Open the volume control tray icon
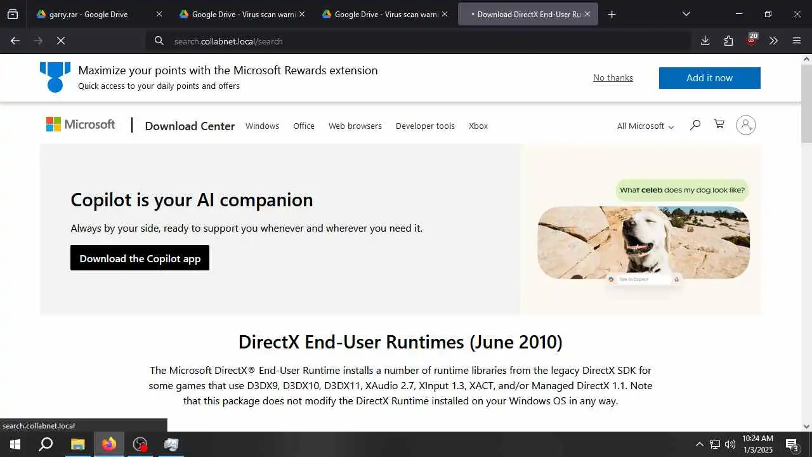 click(x=730, y=444)
